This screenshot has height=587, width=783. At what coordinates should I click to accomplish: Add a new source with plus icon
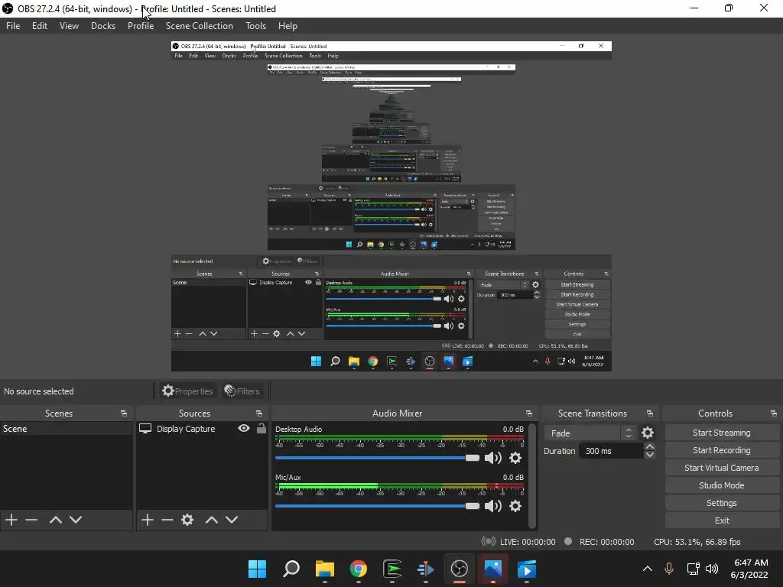(x=148, y=520)
